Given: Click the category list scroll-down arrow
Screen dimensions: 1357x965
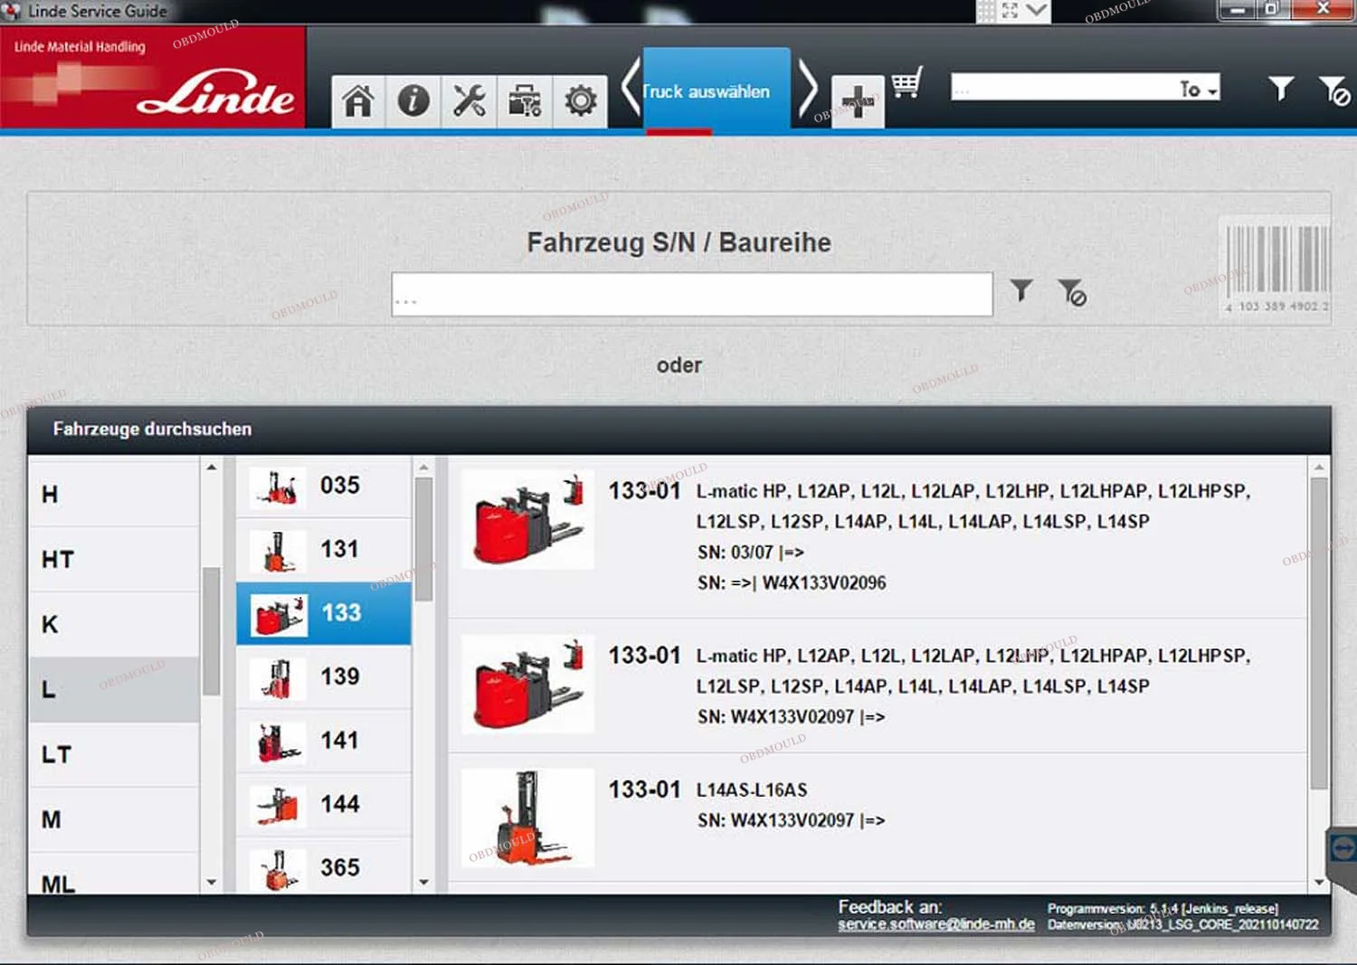Looking at the screenshot, I should click(x=212, y=882).
